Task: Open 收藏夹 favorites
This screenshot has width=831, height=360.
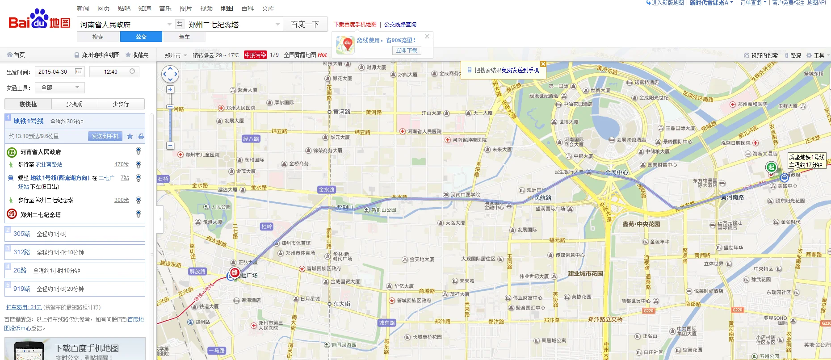Action: pos(137,55)
